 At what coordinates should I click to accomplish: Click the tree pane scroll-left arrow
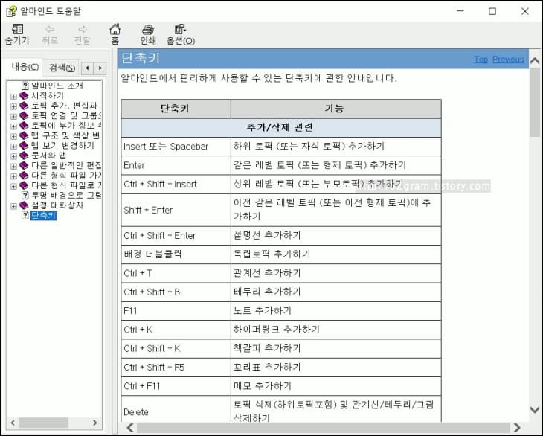click(x=13, y=423)
